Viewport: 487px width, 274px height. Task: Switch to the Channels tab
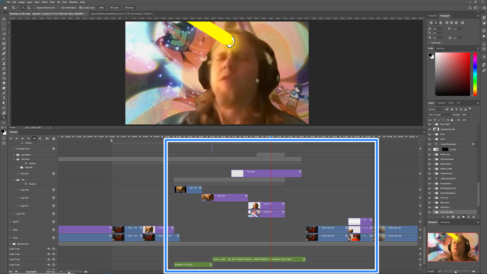[441, 103]
